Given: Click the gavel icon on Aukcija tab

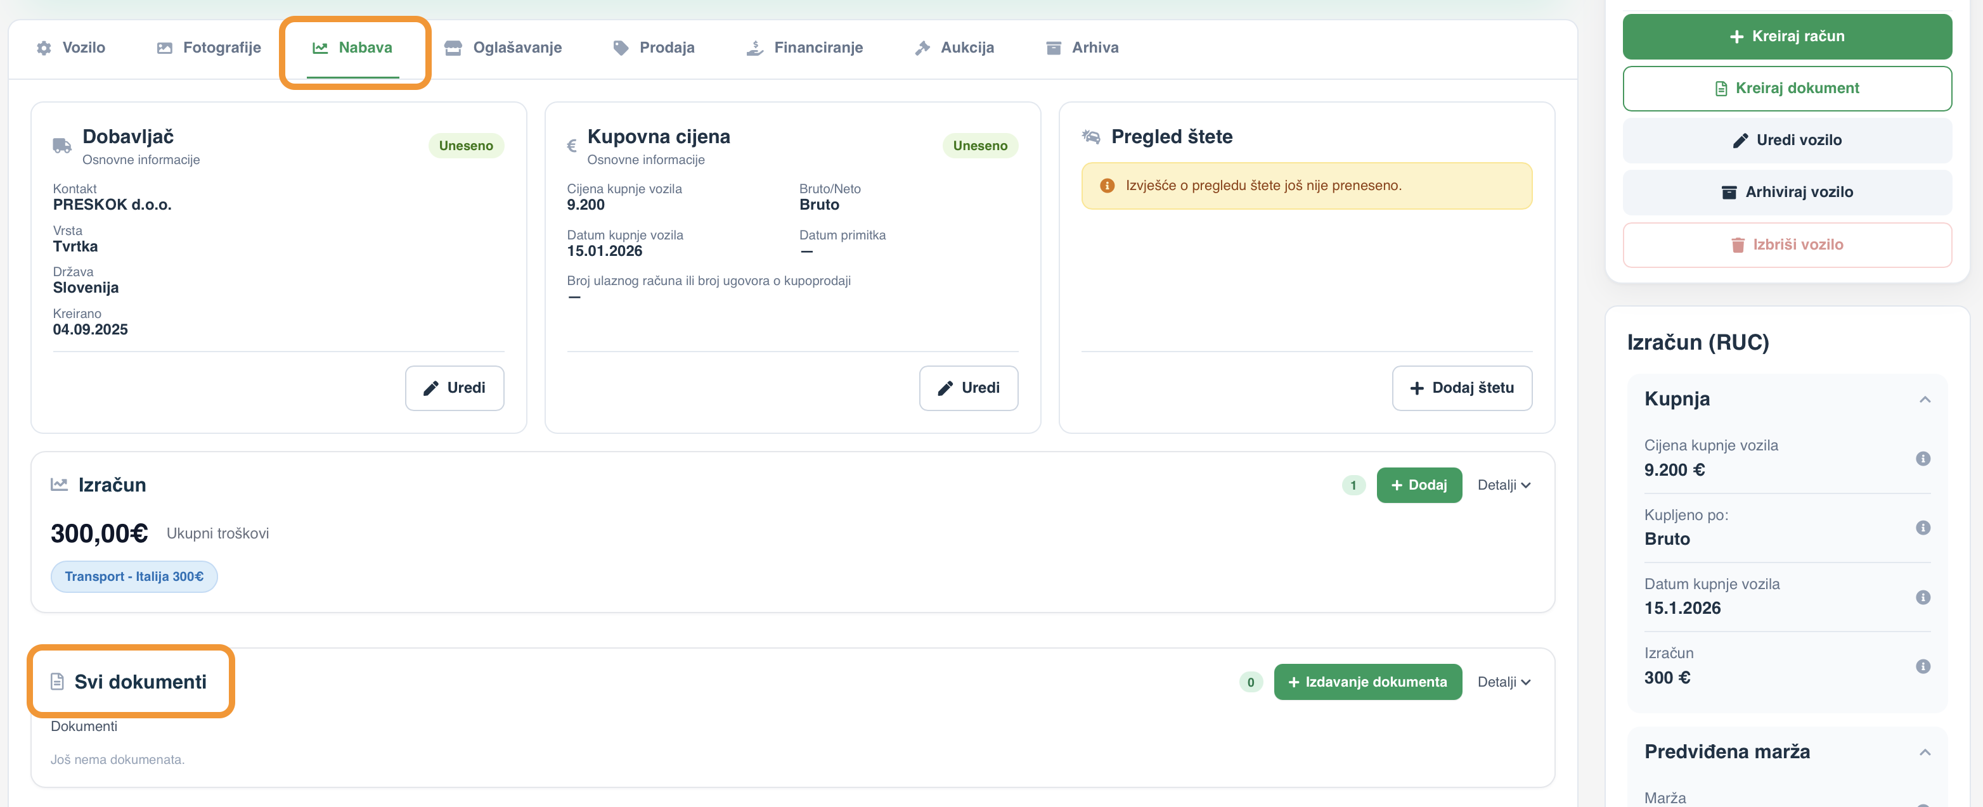Looking at the screenshot, I should pyautogui.click(x=922, y=48).
